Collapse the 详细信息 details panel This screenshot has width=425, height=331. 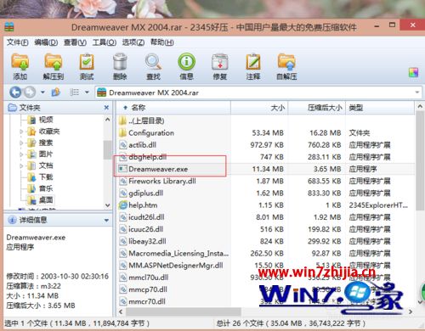click(106, 220)
